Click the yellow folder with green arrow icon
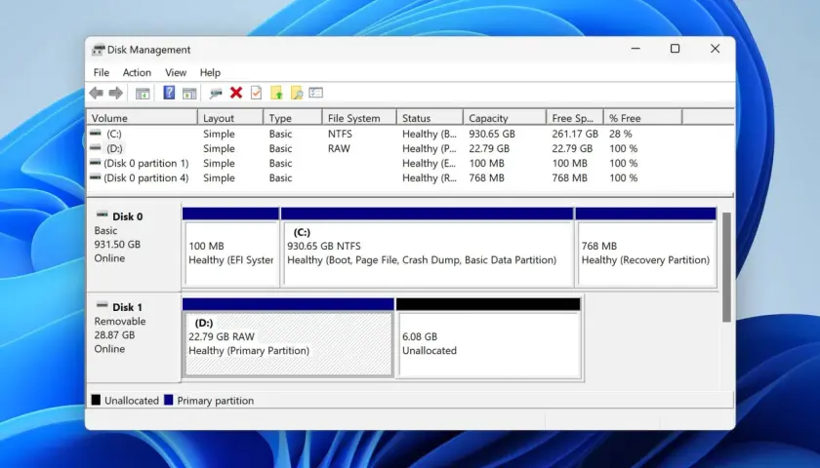Viewport: 820px width, 468px height. tap(276, 93)
